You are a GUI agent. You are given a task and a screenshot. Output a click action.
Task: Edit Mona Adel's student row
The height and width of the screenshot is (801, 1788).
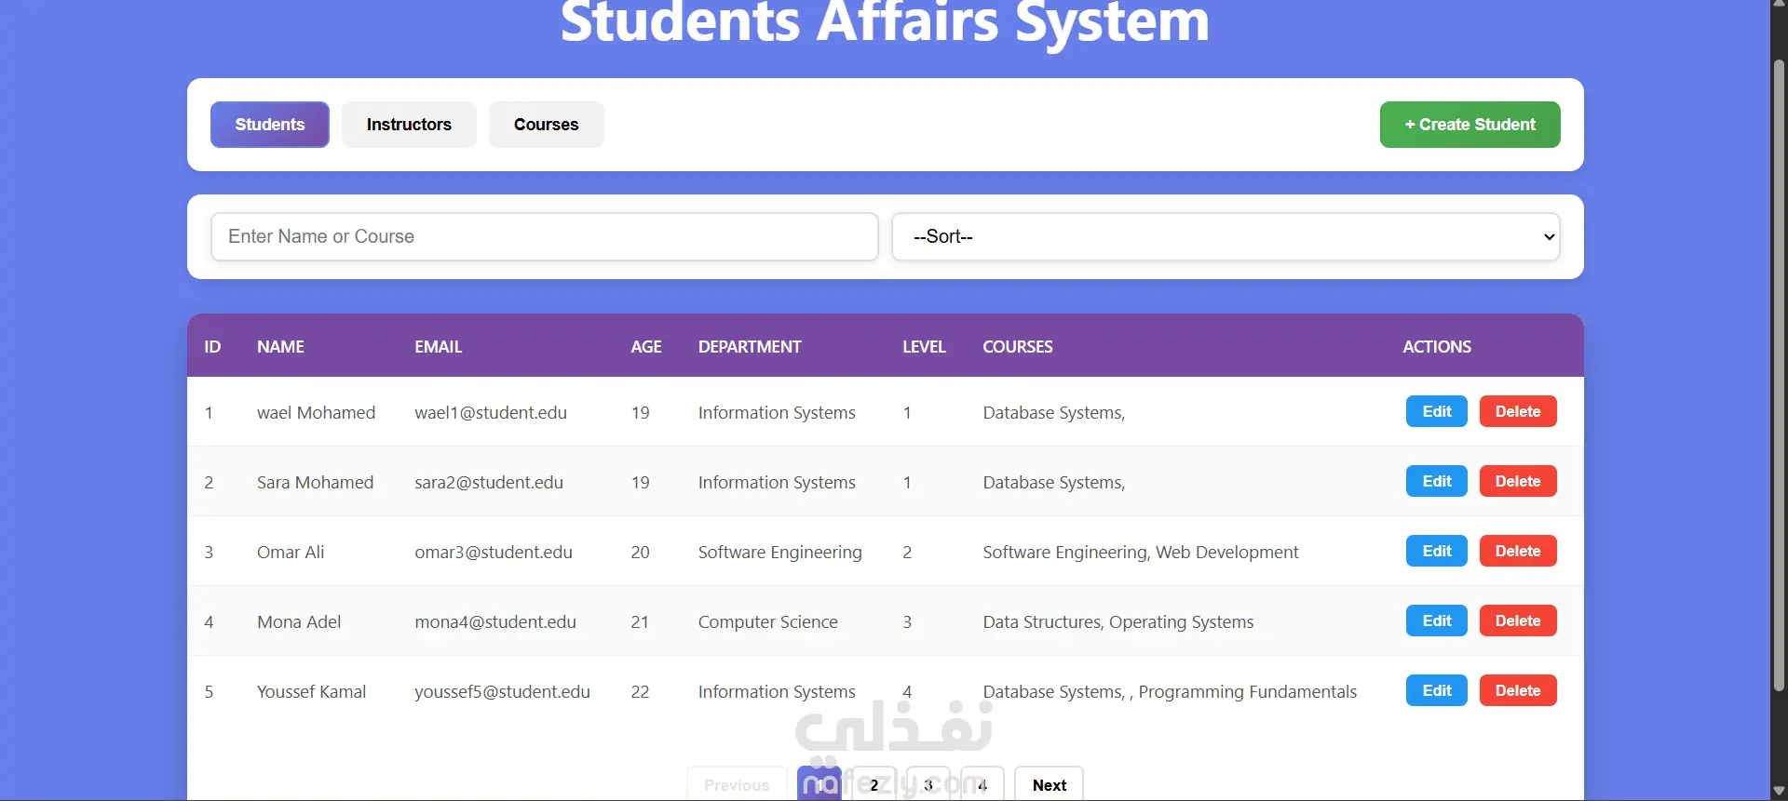(1436, 621)
